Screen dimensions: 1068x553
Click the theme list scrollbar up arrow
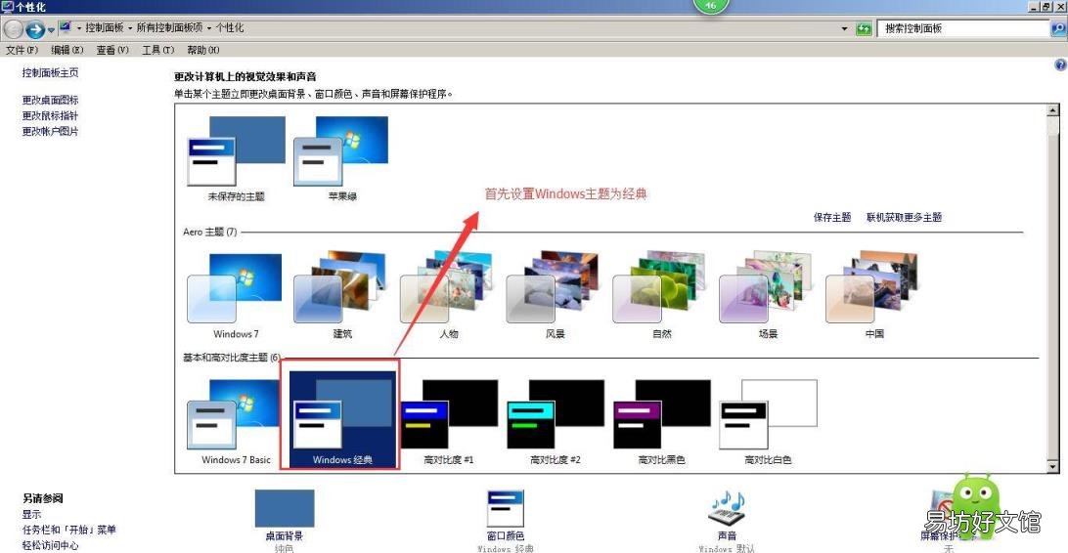pos(1053,110)
